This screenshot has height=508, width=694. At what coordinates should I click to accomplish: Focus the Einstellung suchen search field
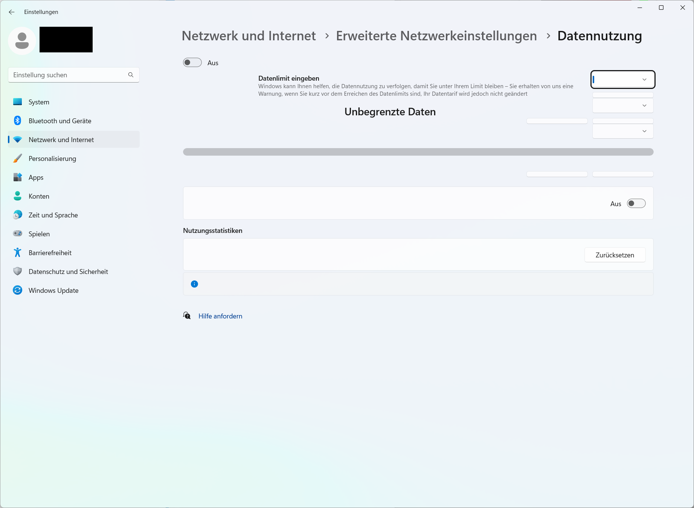click(x=74, y=75)
